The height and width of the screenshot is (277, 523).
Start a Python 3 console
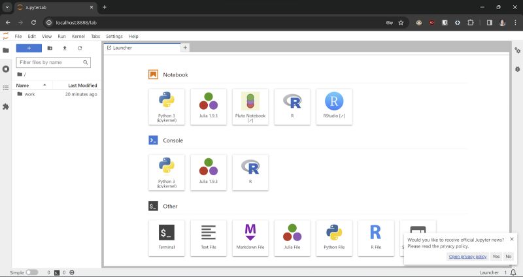(167, 172)
